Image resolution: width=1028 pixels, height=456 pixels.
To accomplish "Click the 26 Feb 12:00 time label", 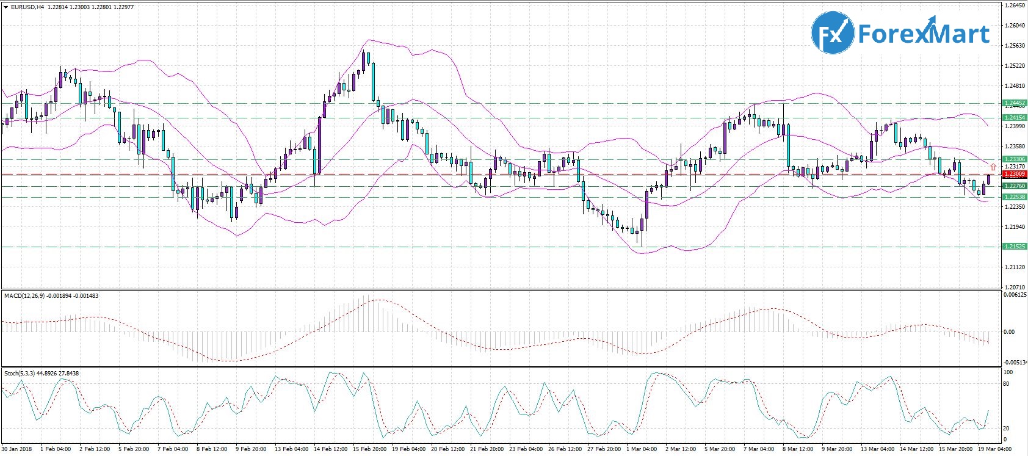I will click(565, 449).
